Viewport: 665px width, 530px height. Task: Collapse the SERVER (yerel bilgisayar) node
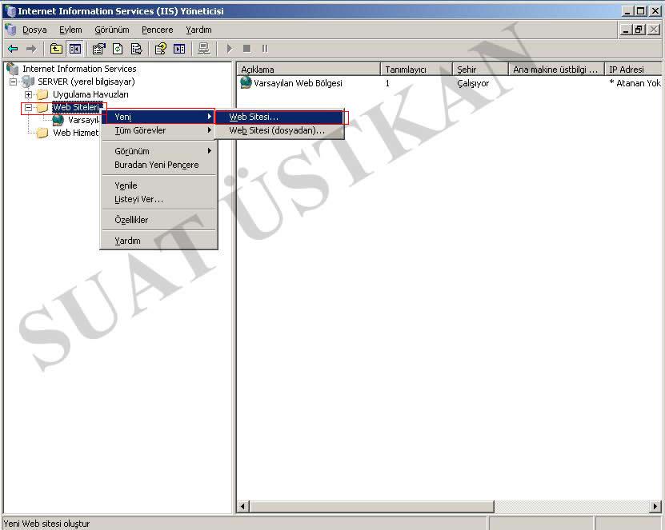tap(13, 82)
